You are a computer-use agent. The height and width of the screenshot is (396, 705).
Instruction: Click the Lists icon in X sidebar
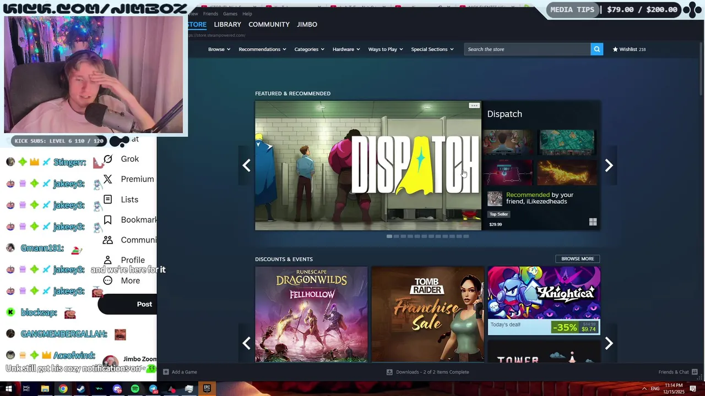tap(108, 200)
